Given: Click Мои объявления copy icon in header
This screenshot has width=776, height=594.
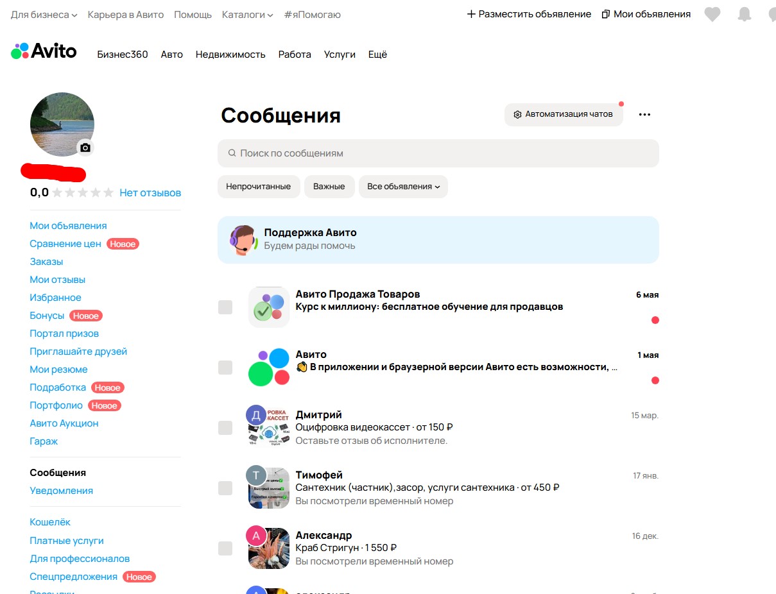Looking at the screenshot, I should 606,14.
